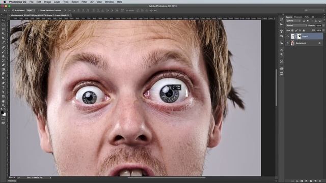Select the Gradient tool
This screenshot has width=326, height=183.
3,69
